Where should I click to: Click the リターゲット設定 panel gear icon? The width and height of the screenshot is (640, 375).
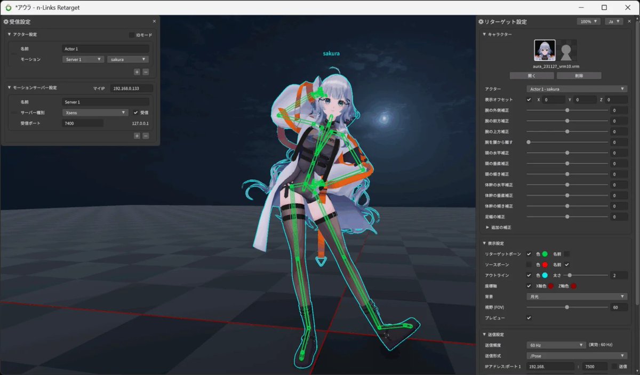(481, 21)
